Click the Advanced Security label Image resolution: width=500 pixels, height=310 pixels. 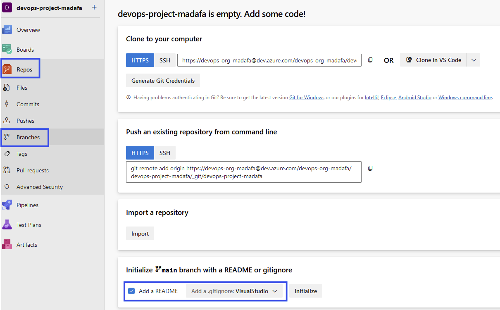pos(40,187)
